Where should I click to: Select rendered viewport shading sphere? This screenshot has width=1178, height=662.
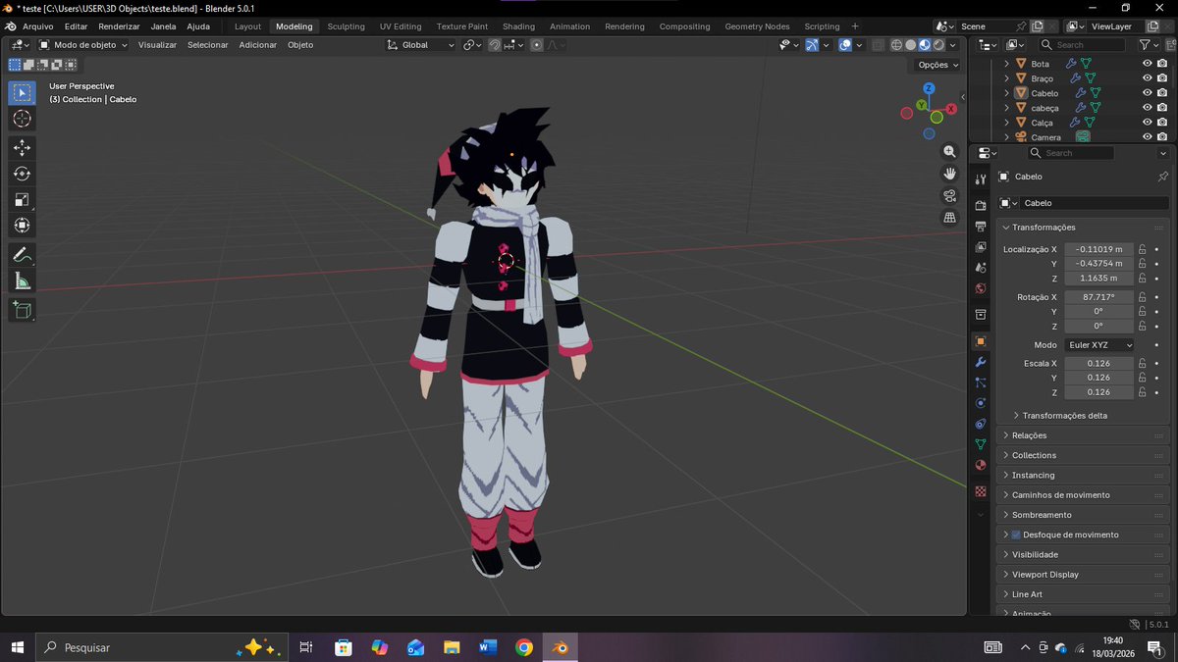pos(938,45)
